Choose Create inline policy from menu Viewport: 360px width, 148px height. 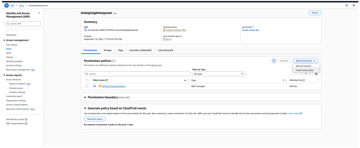tap(305, 70)
